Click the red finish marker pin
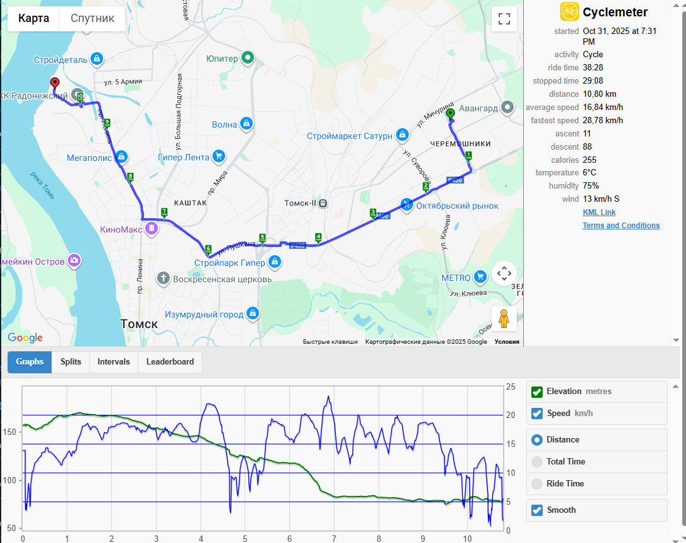The width and height of the screenshot is (686, 543). click(x=55, y=84)
